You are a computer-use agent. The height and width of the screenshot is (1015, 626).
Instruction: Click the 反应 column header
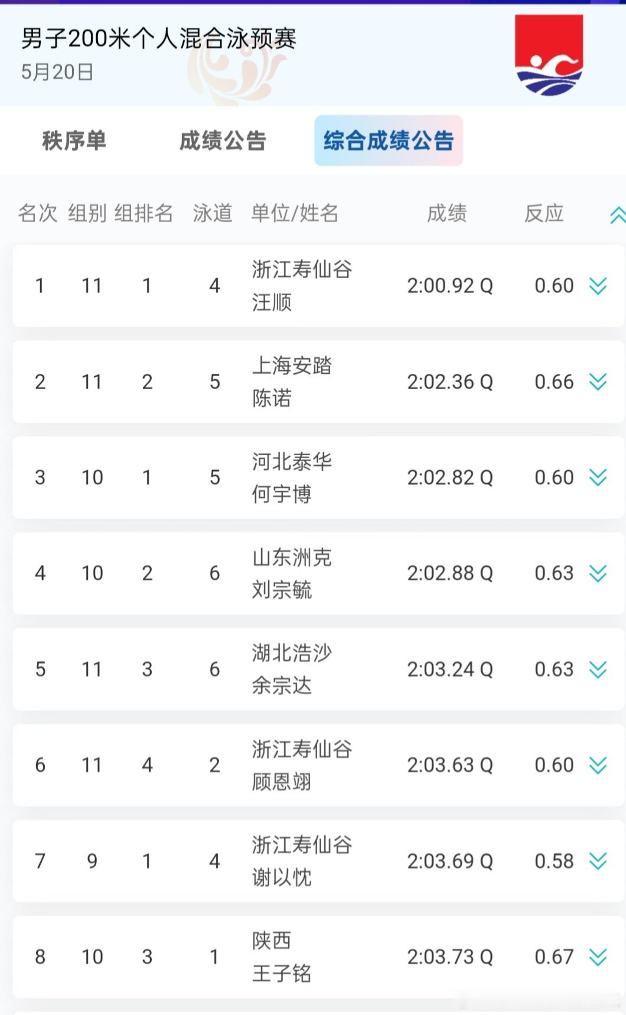click(544, 213)
